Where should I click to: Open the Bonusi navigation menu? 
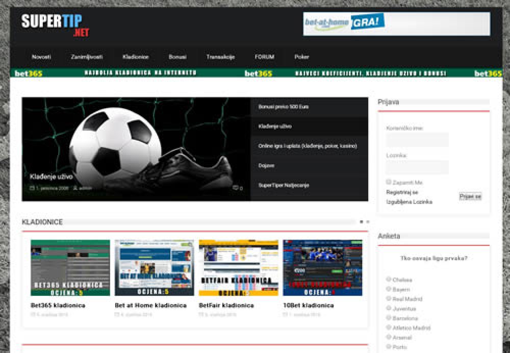tap(177, 57)
